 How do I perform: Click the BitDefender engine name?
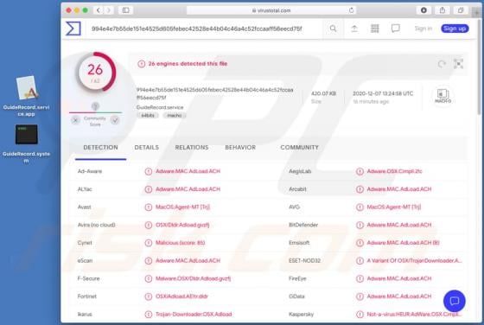[x=303, y=225]
